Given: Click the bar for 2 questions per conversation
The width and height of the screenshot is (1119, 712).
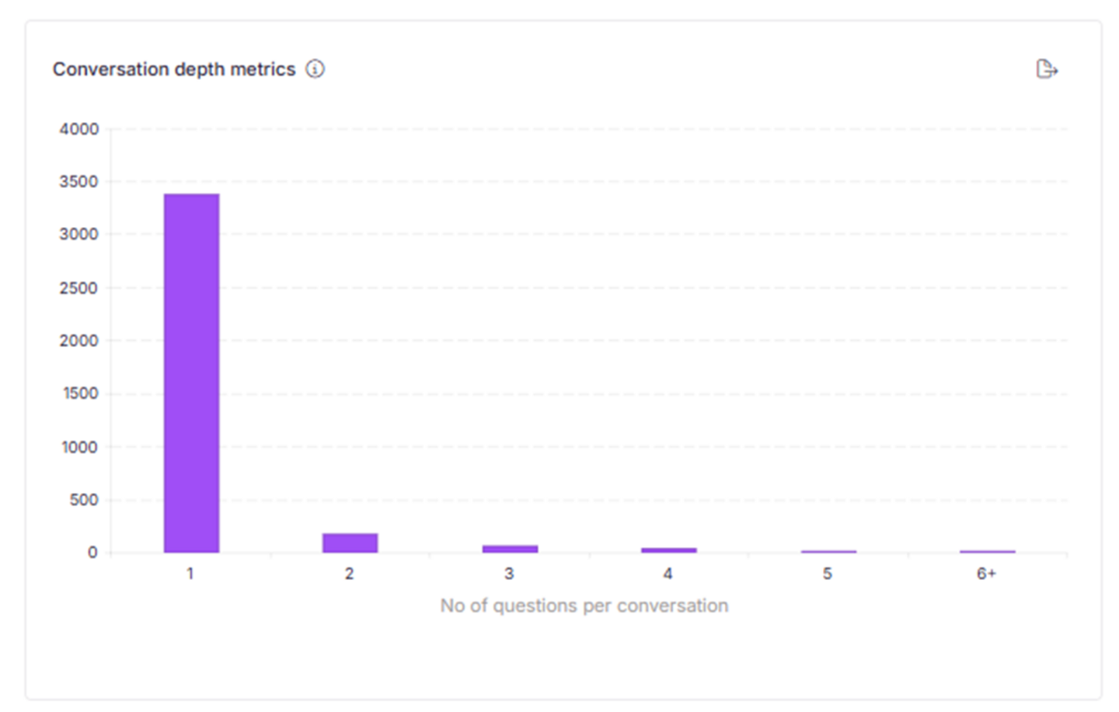Looking at the screenshot, I should [350, 543].
